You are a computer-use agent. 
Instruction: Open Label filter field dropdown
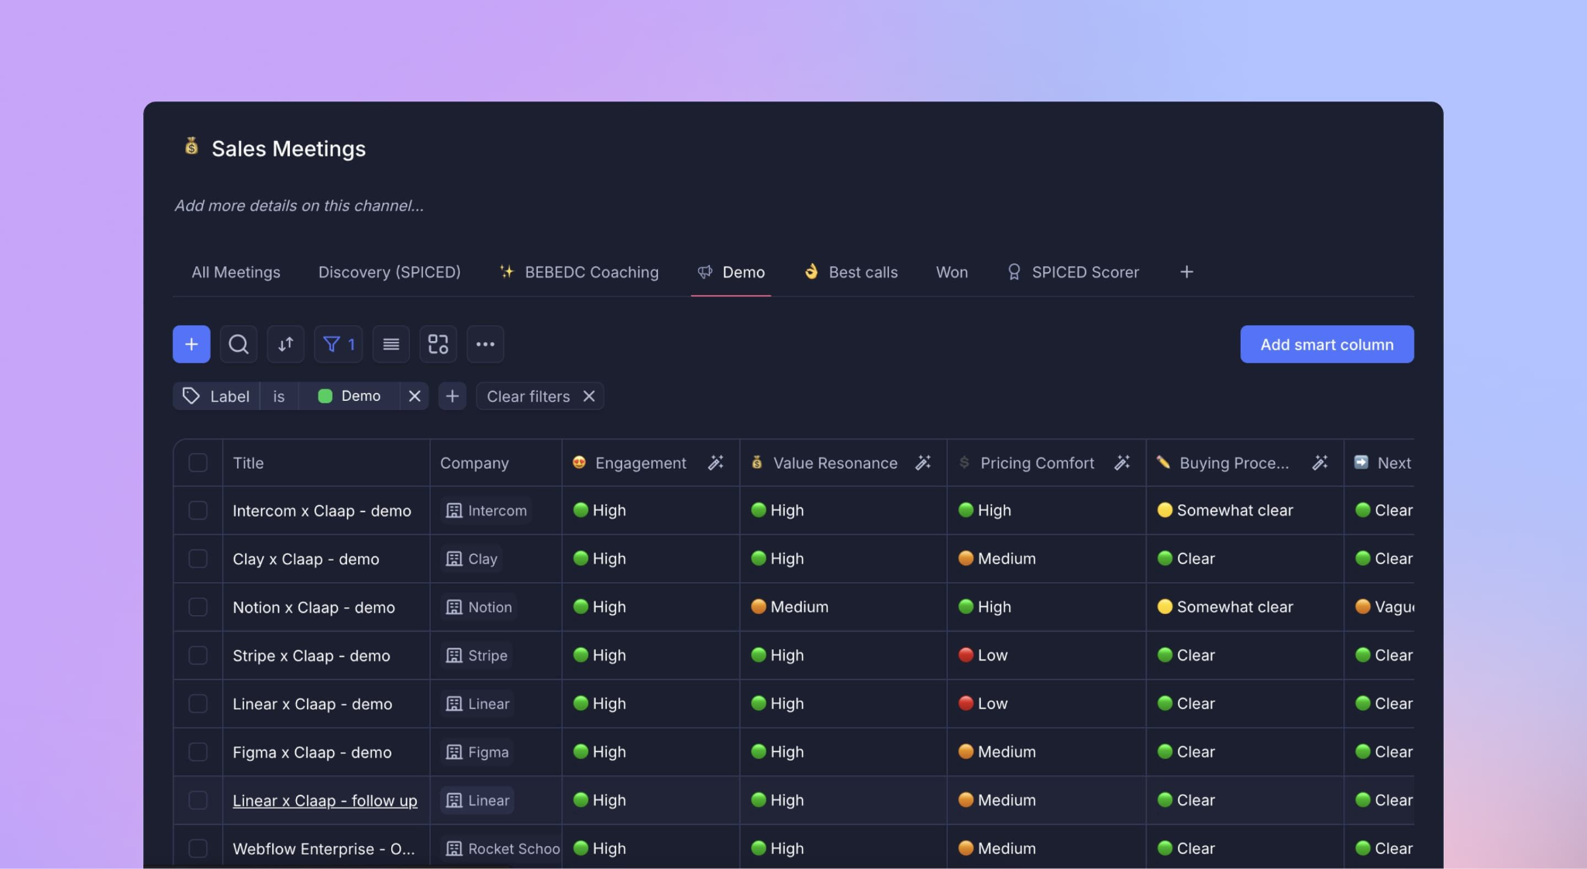click(x=217, y=396)
